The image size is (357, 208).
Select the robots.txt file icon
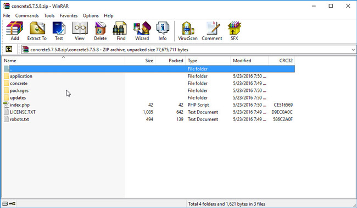[x=6, y=119]
